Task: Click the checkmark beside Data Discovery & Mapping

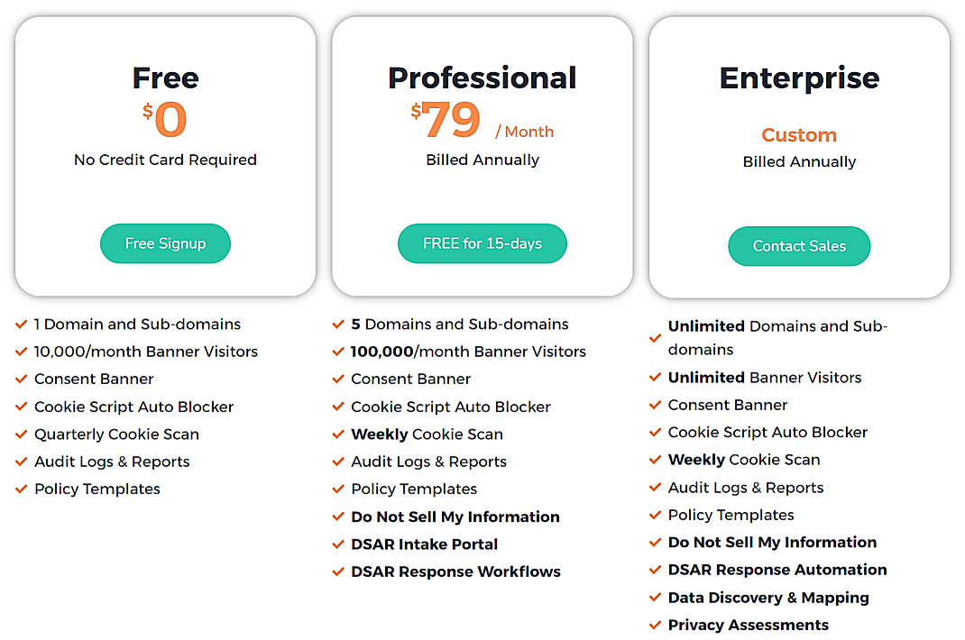Action: 654,598
